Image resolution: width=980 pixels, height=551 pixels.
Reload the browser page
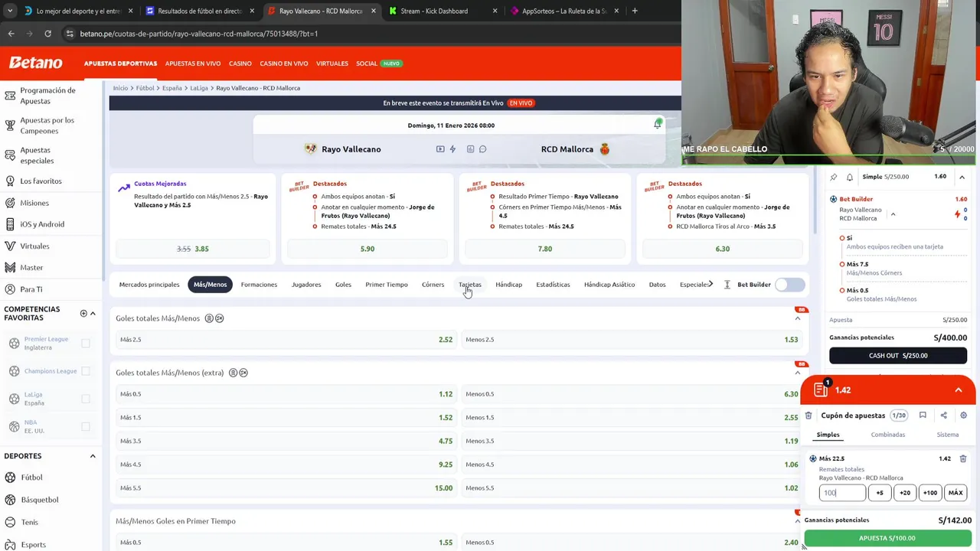[x=47, y=34]
